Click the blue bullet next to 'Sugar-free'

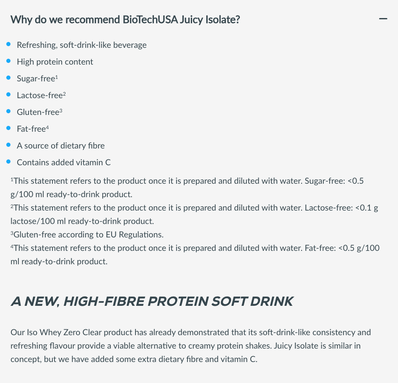(x=8, y=78)
